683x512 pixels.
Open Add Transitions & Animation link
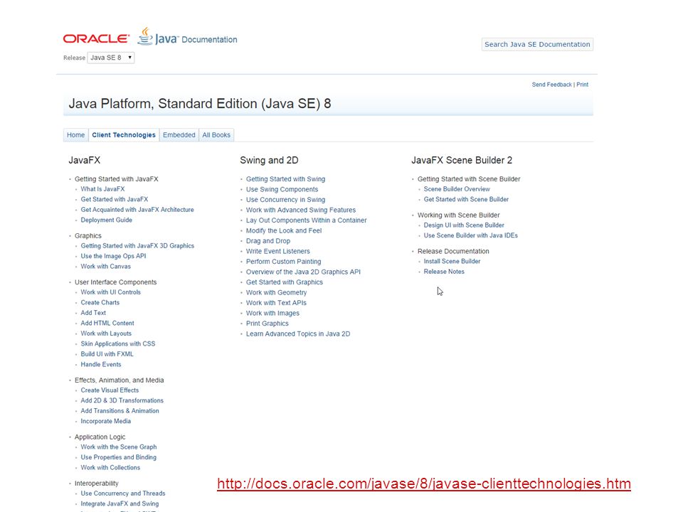[120, 411]
